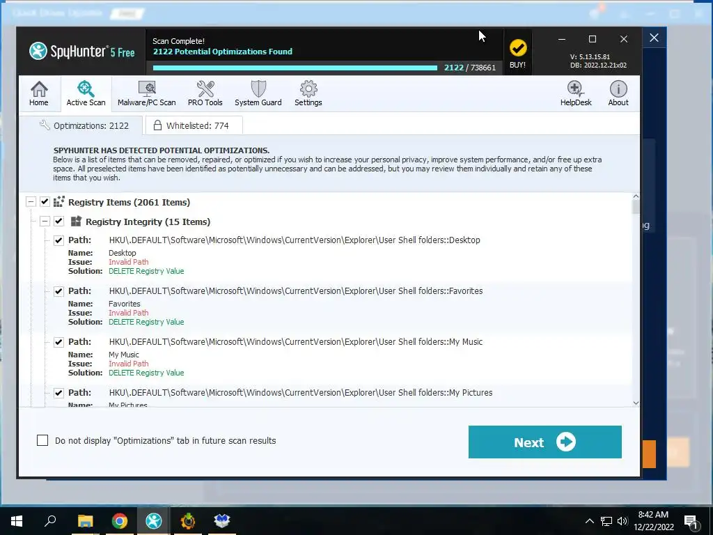This screenshot has width=713, height=535.
Task: Select SpyHunter in the taskbar
Action: 154,520
